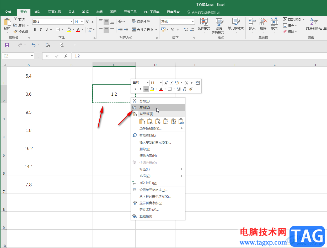327x248 pixels.
Task: Switch to the Insert (插入) ribbon tab
Action: tap(37, 12)
